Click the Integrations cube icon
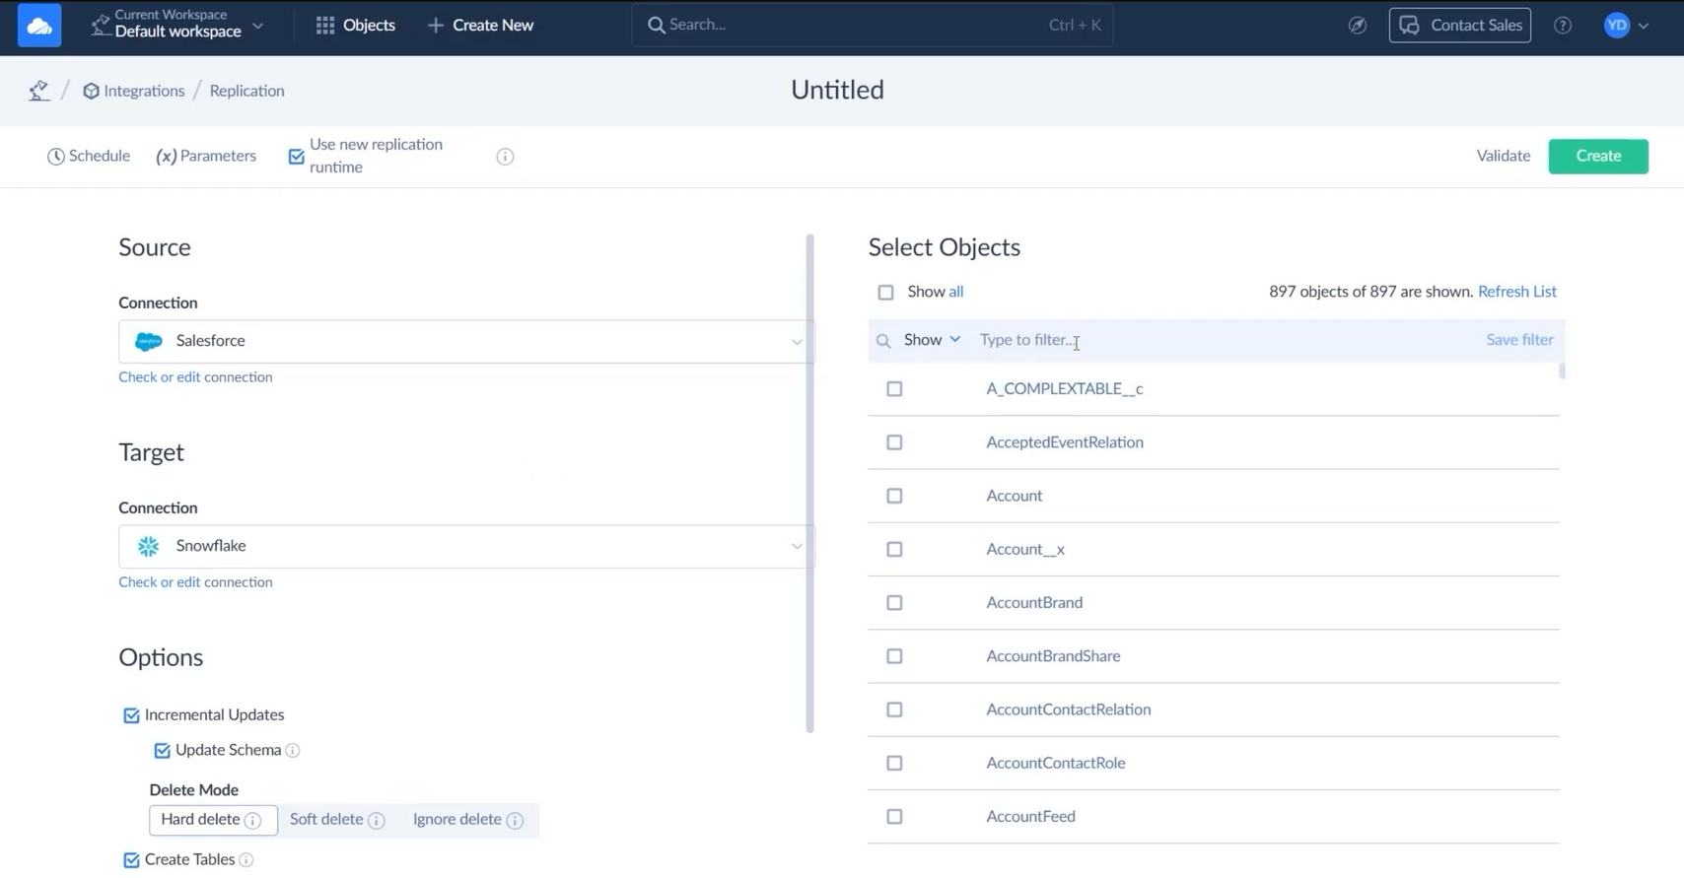1684x878 pixels. tap(91, 92)
